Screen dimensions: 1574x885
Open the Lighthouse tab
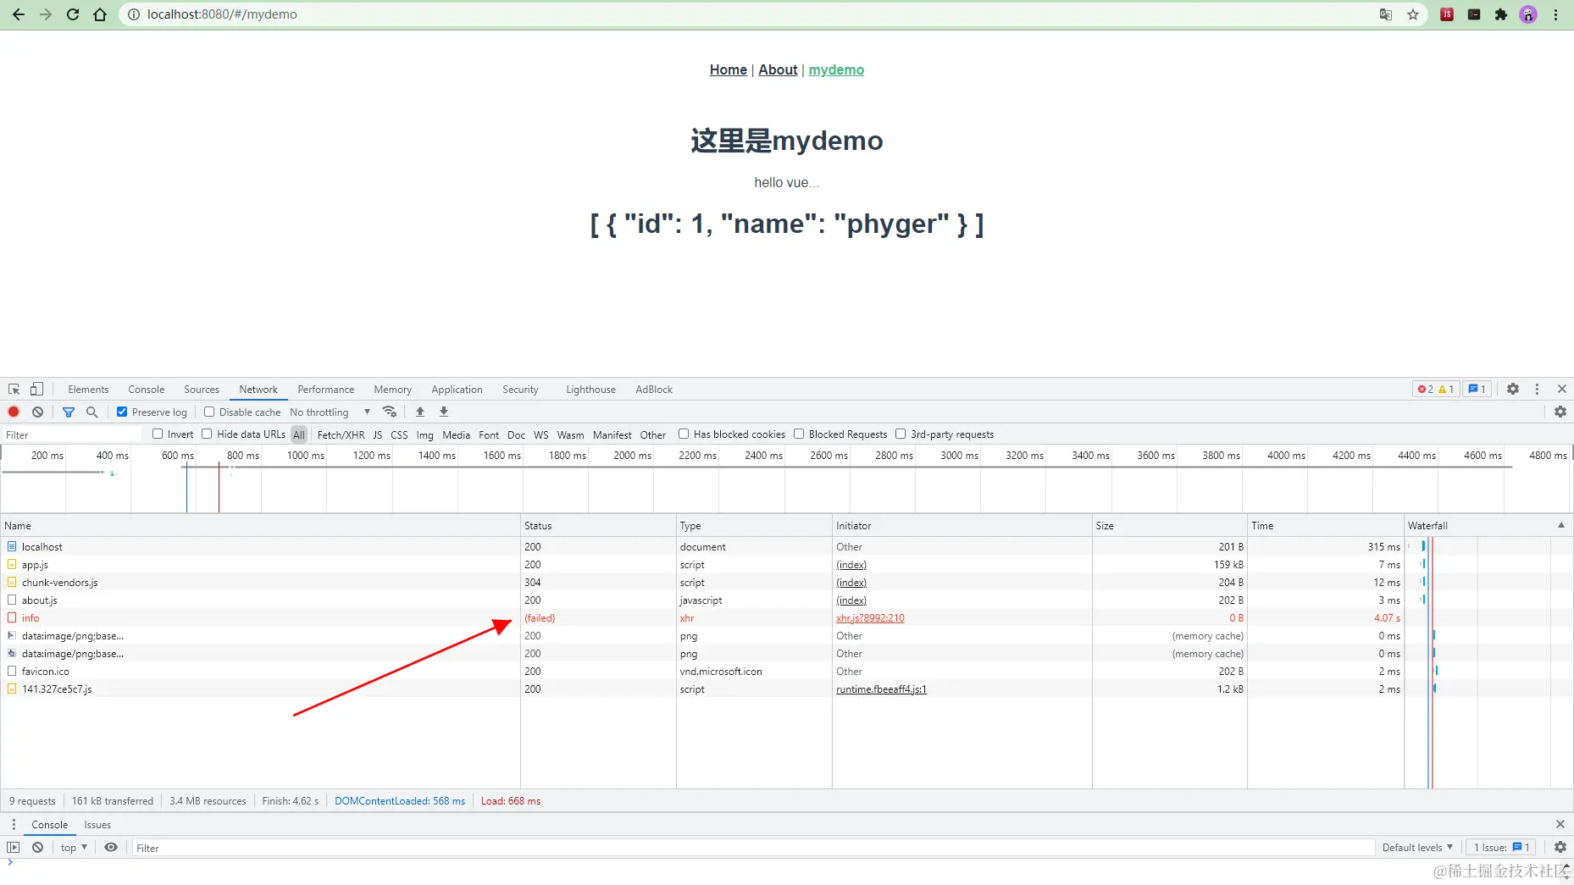pos(590,390)
